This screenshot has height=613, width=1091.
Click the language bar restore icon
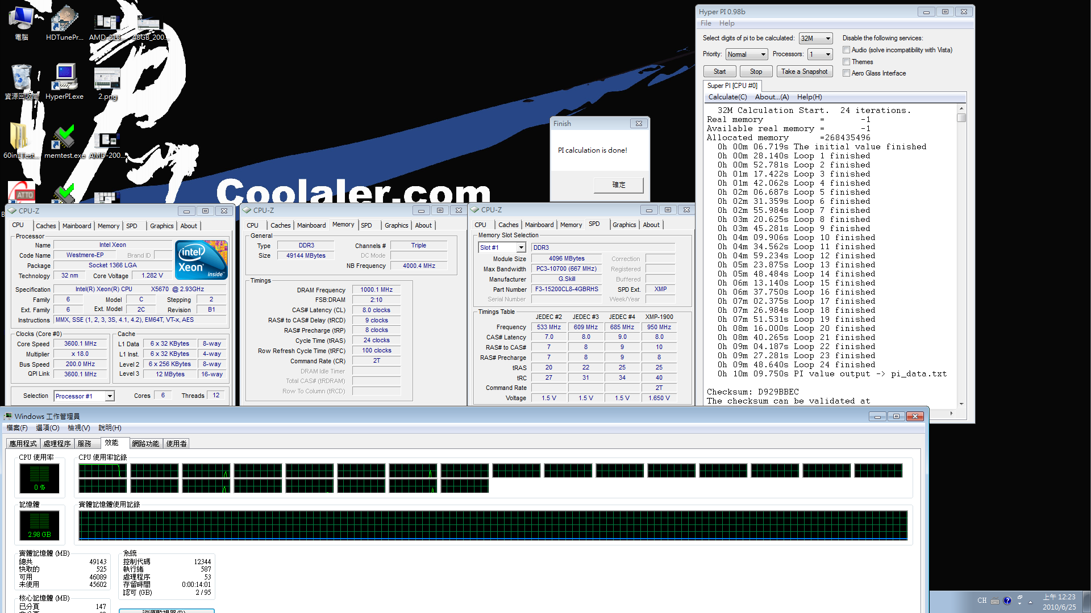pyautogui.click(x=1020, y=598)
